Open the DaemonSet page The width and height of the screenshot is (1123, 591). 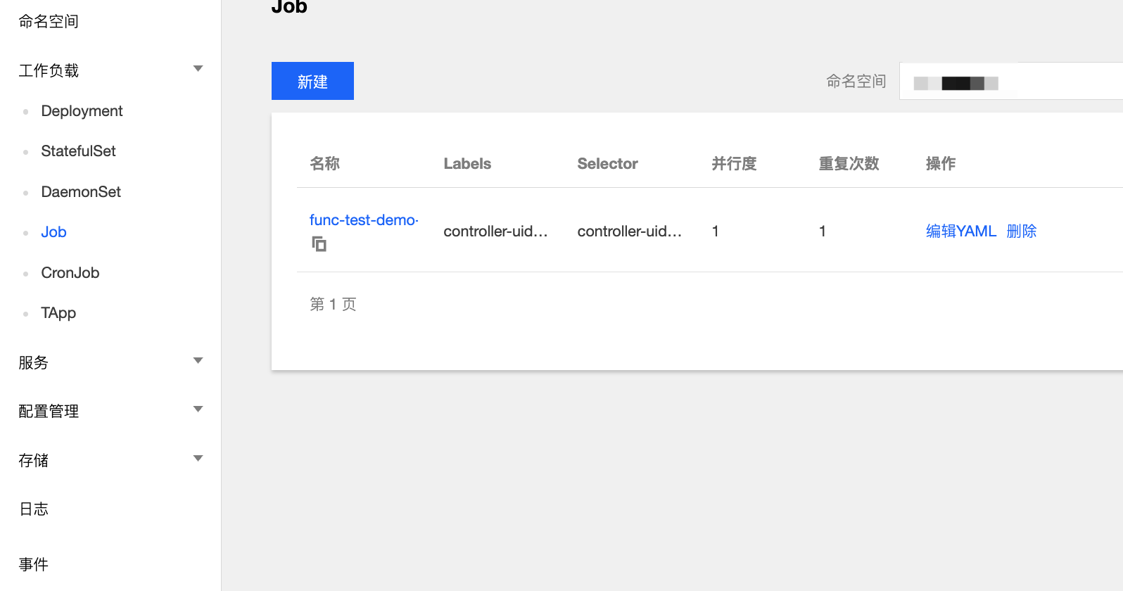pyautogui.click(x=81, y=192)
